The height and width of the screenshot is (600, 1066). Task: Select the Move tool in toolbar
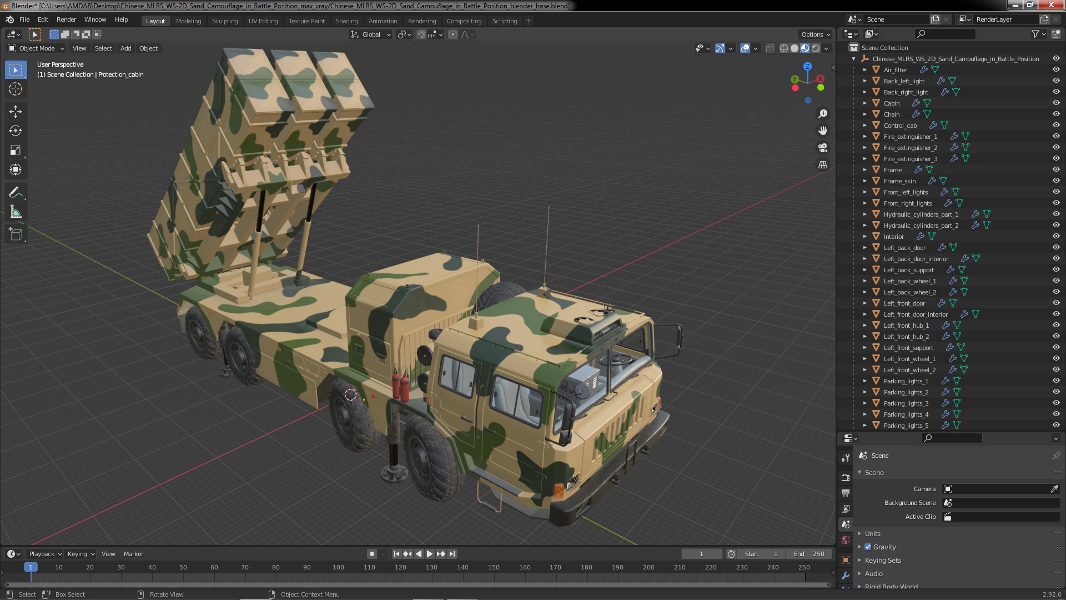tap(16, 112)
